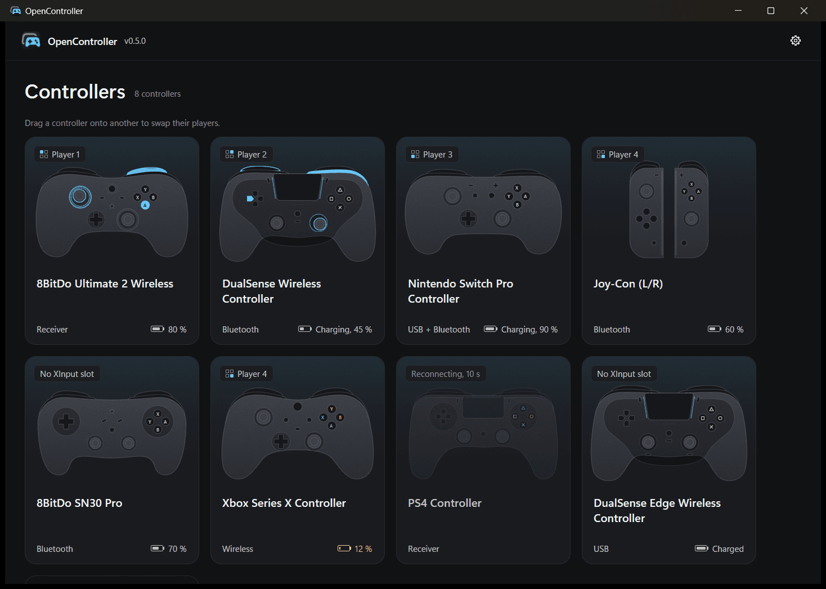Click battery icon showing 80 %
The width and height of the screenshot is (826, 589).
coord(158,329)
